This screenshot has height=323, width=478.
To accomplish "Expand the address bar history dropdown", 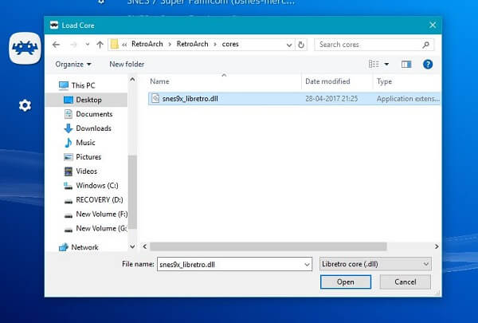I will [x=289, y=45].
